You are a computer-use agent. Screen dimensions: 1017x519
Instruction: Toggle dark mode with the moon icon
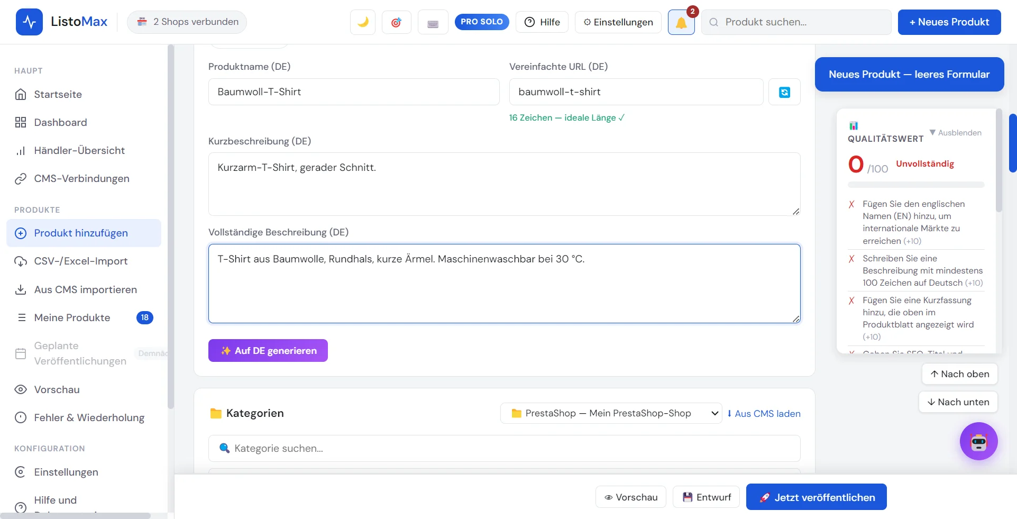point(363,22)
